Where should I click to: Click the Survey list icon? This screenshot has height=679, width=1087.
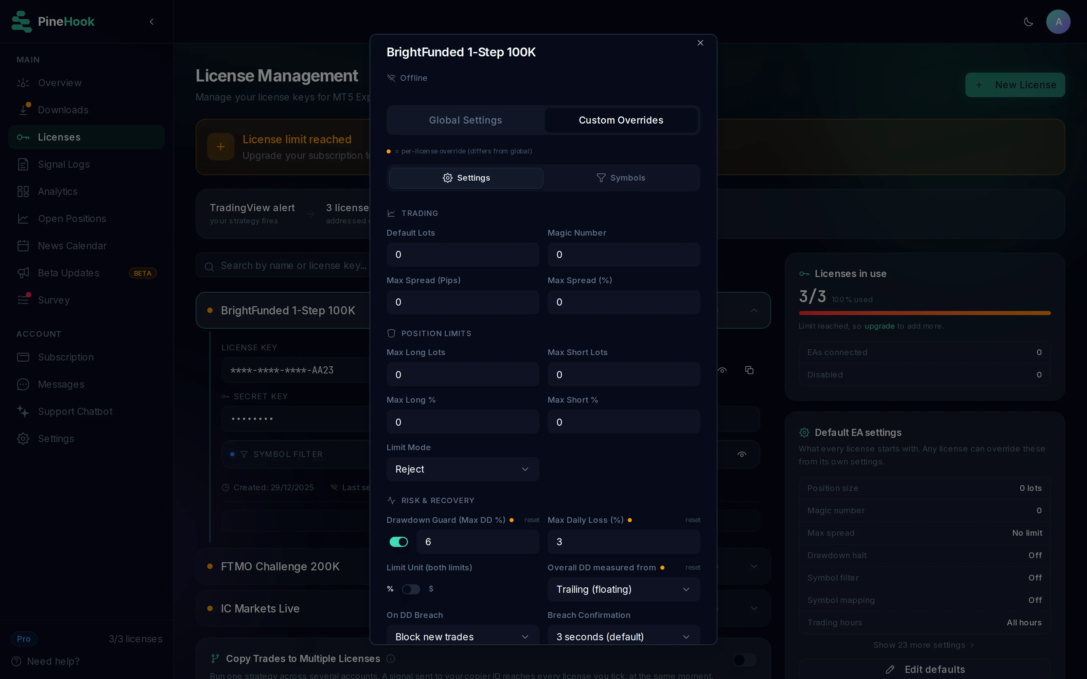(x=23, y=300)
